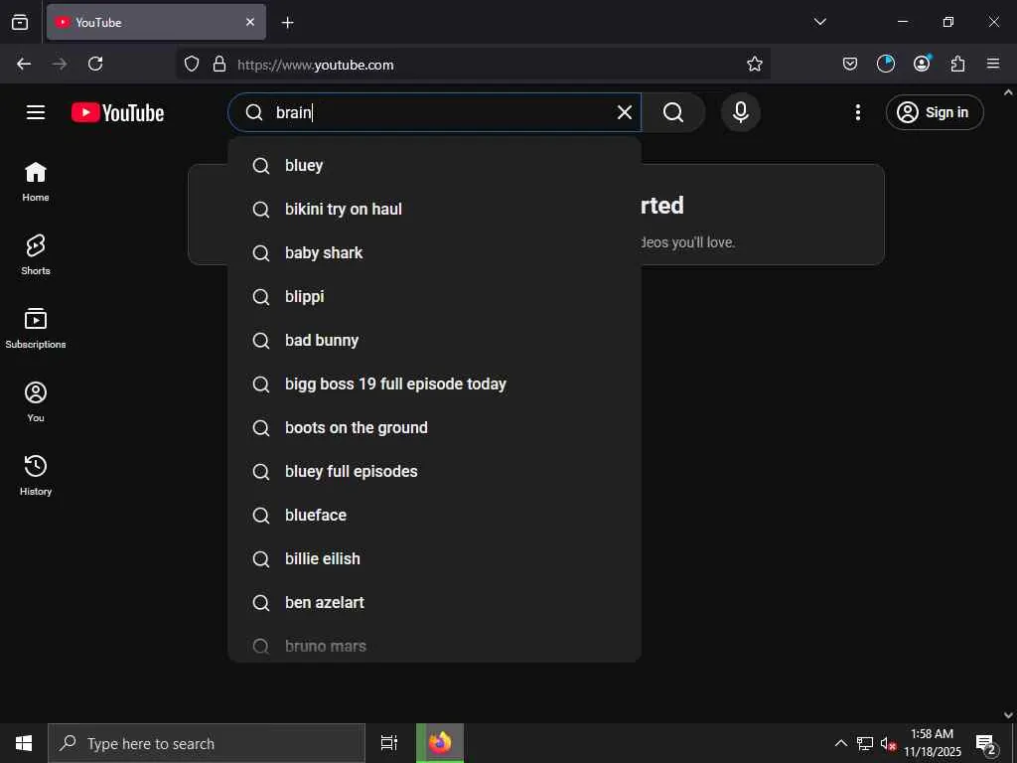Open Task View on taskbar

point(389,743)
